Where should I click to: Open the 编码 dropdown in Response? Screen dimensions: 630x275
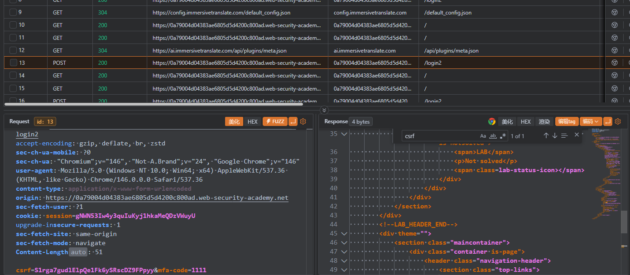click(x=591, y=121)
